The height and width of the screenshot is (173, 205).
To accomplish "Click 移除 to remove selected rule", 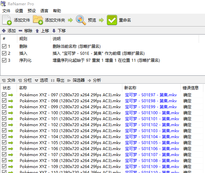I will 28,31.
